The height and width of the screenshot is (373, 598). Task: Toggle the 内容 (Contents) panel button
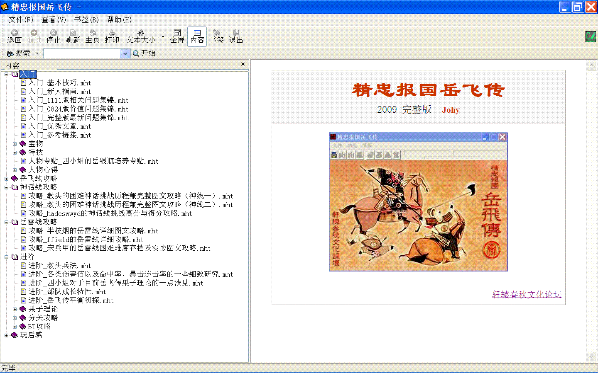click(197, 36)
